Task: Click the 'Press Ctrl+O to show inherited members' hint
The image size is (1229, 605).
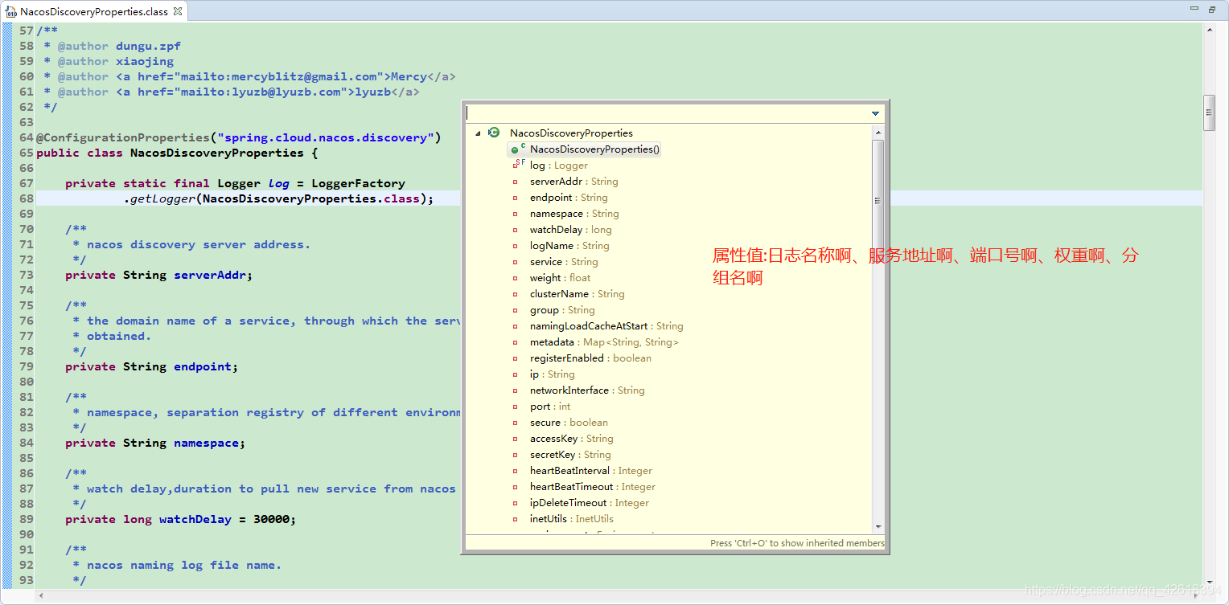Action: [796, 543]
